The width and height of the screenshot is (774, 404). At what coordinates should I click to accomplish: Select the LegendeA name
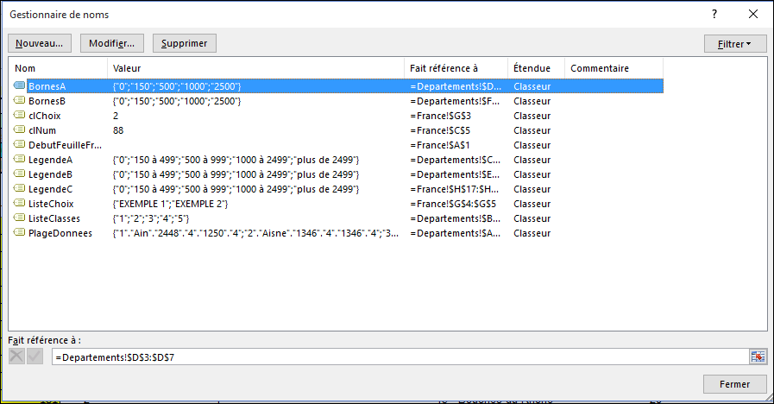coord(50,160)
